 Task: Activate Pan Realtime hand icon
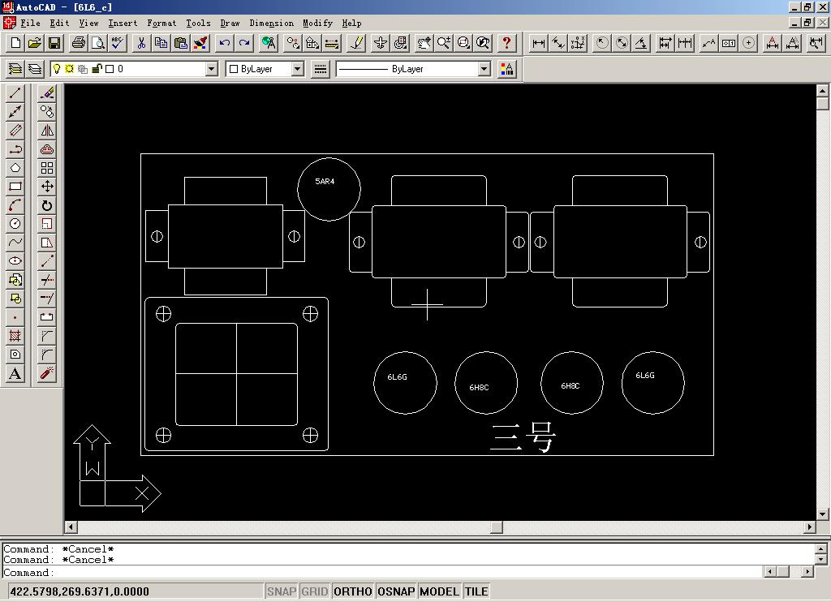424,43
